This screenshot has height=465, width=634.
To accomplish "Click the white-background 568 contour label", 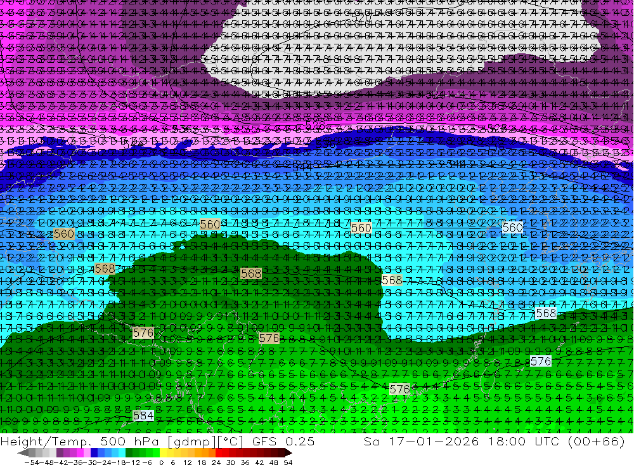I will coord(546,313).
